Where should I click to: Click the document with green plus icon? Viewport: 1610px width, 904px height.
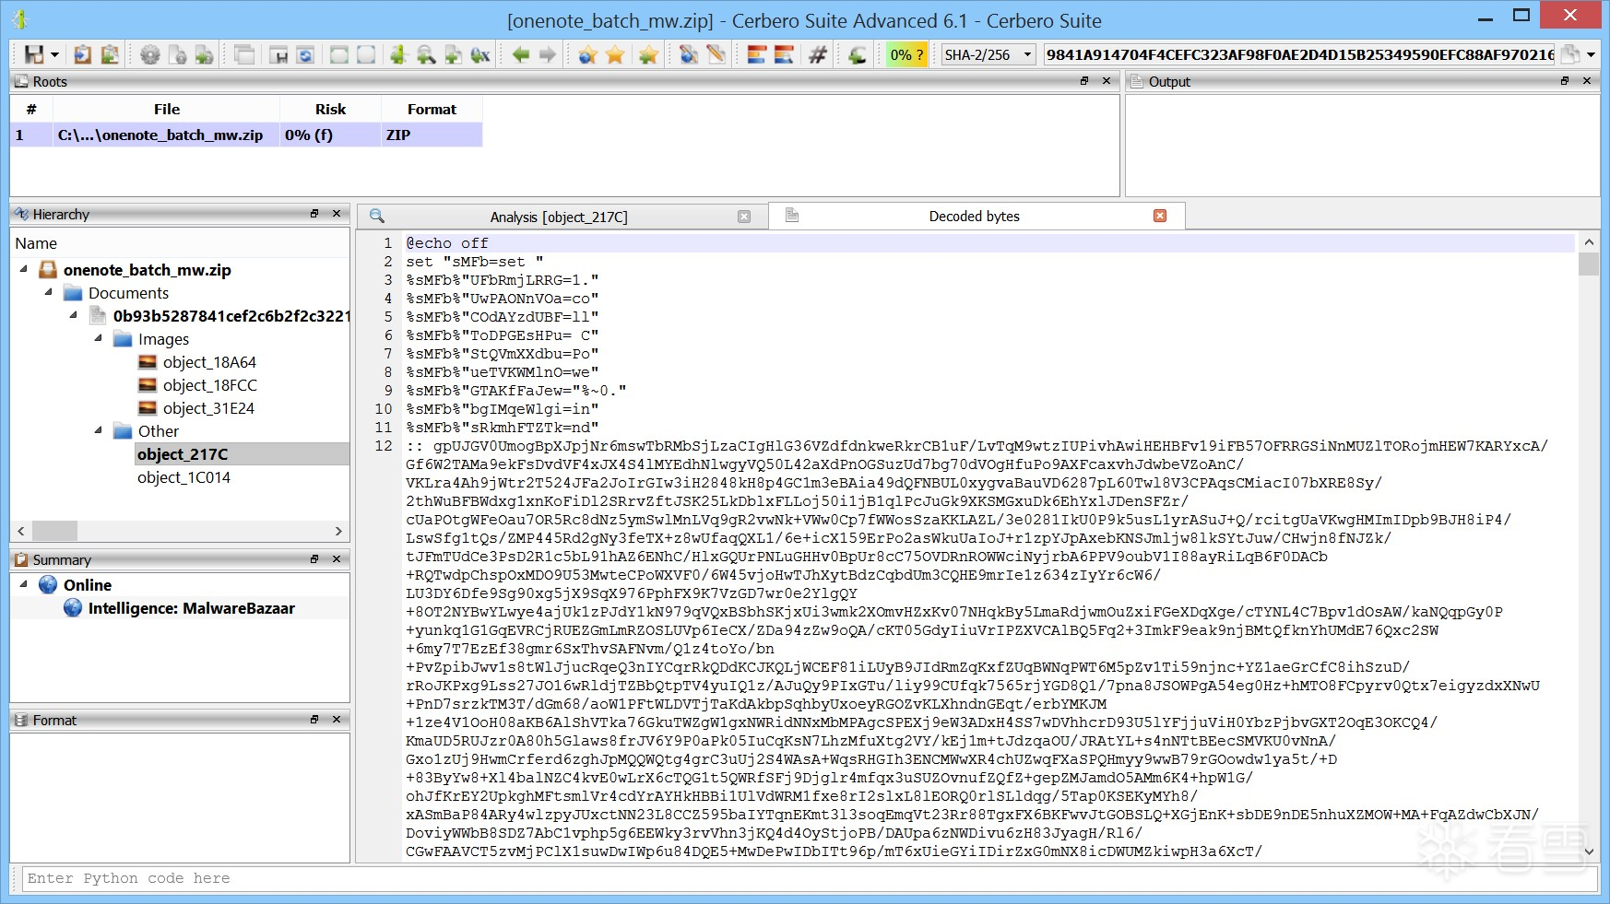452,55
